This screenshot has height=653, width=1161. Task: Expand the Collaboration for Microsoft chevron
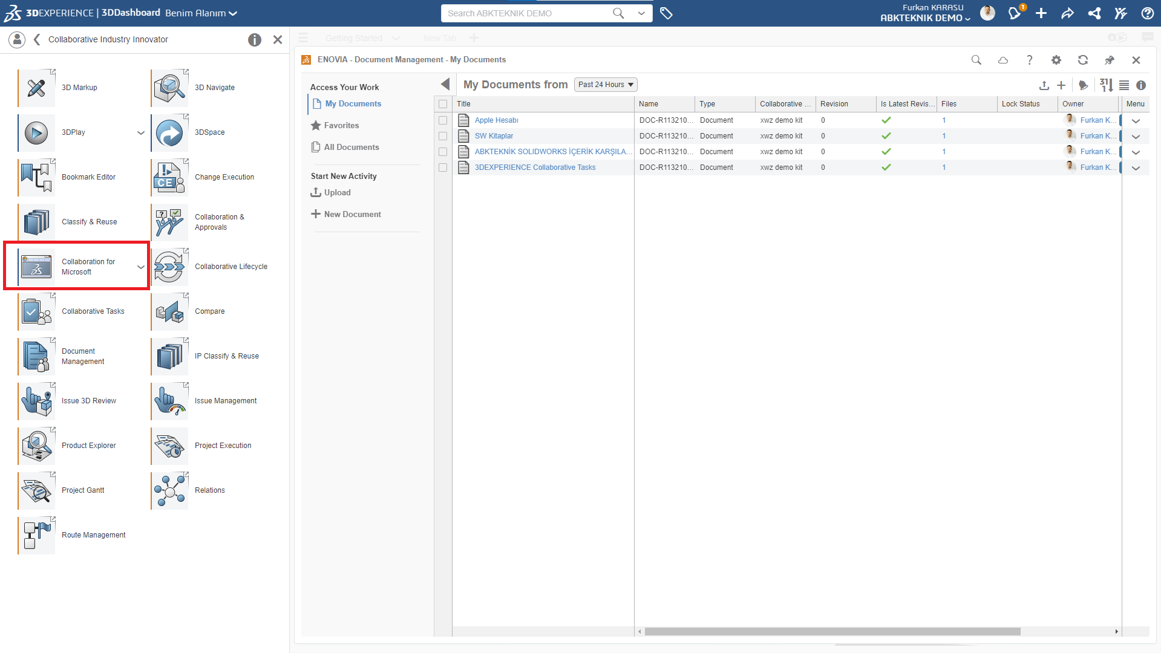[140, 267]
